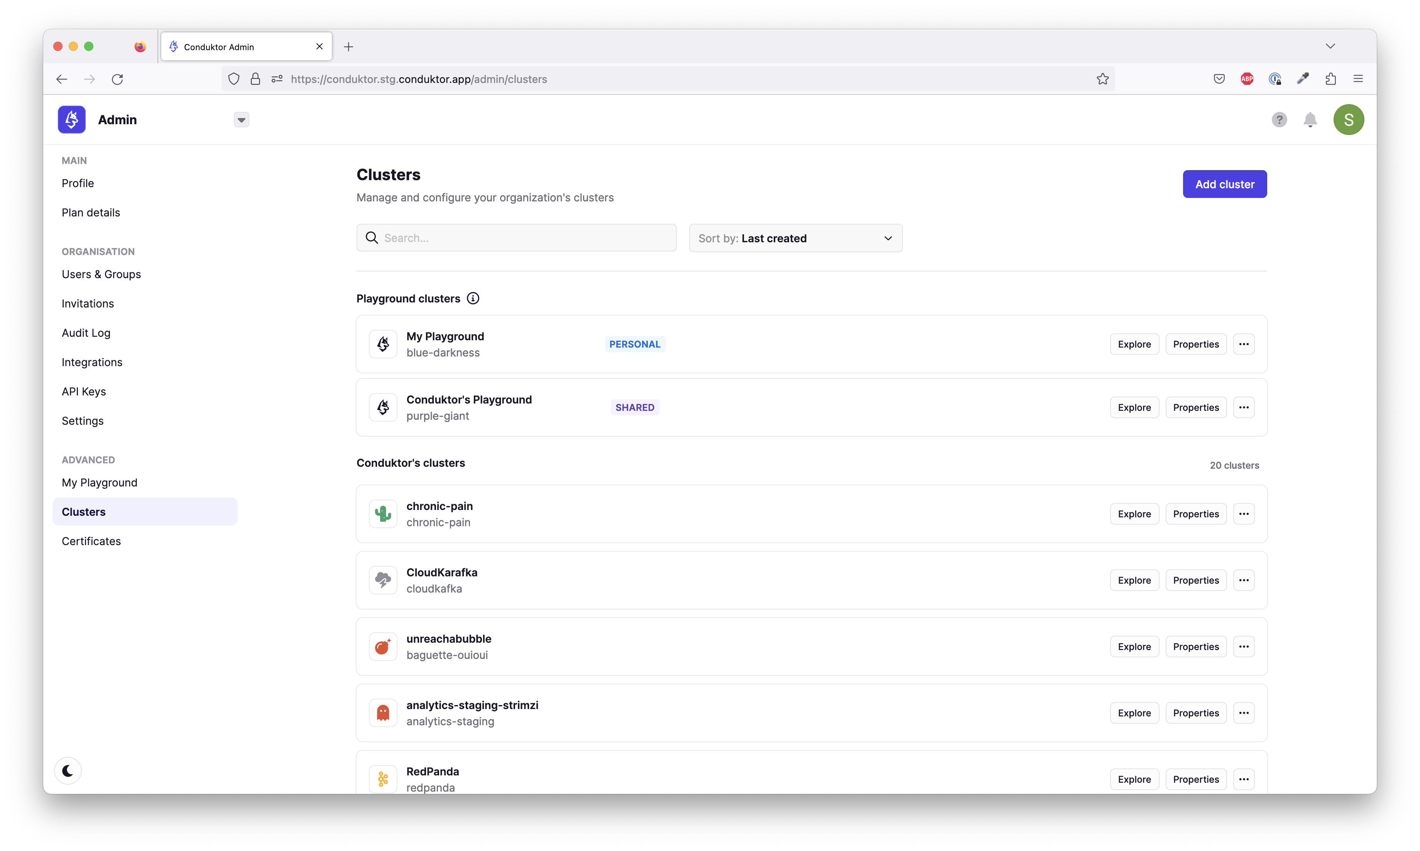This screenshot has height=851, width=1420.
Task: Open more options for Conduktor's Playground
Action: (1243, 407)
